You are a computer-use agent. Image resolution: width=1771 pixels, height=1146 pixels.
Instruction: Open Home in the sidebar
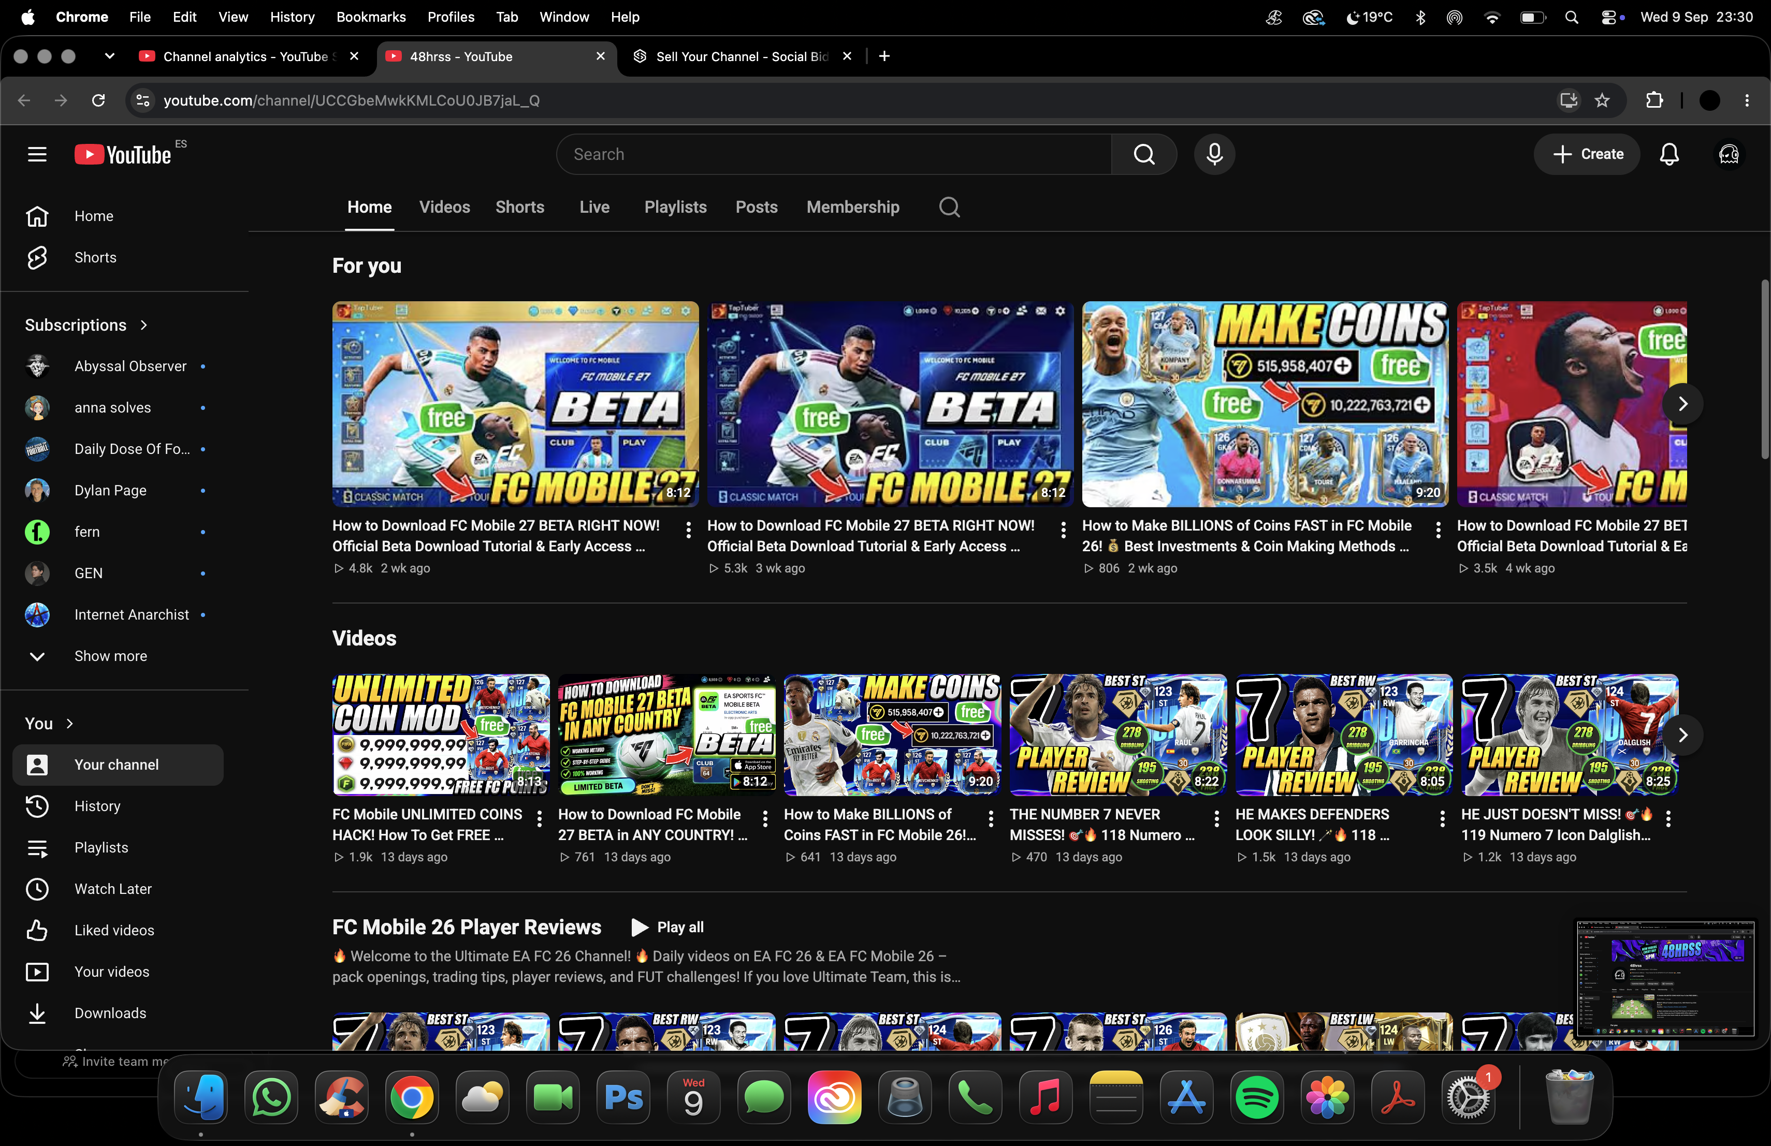94,216
